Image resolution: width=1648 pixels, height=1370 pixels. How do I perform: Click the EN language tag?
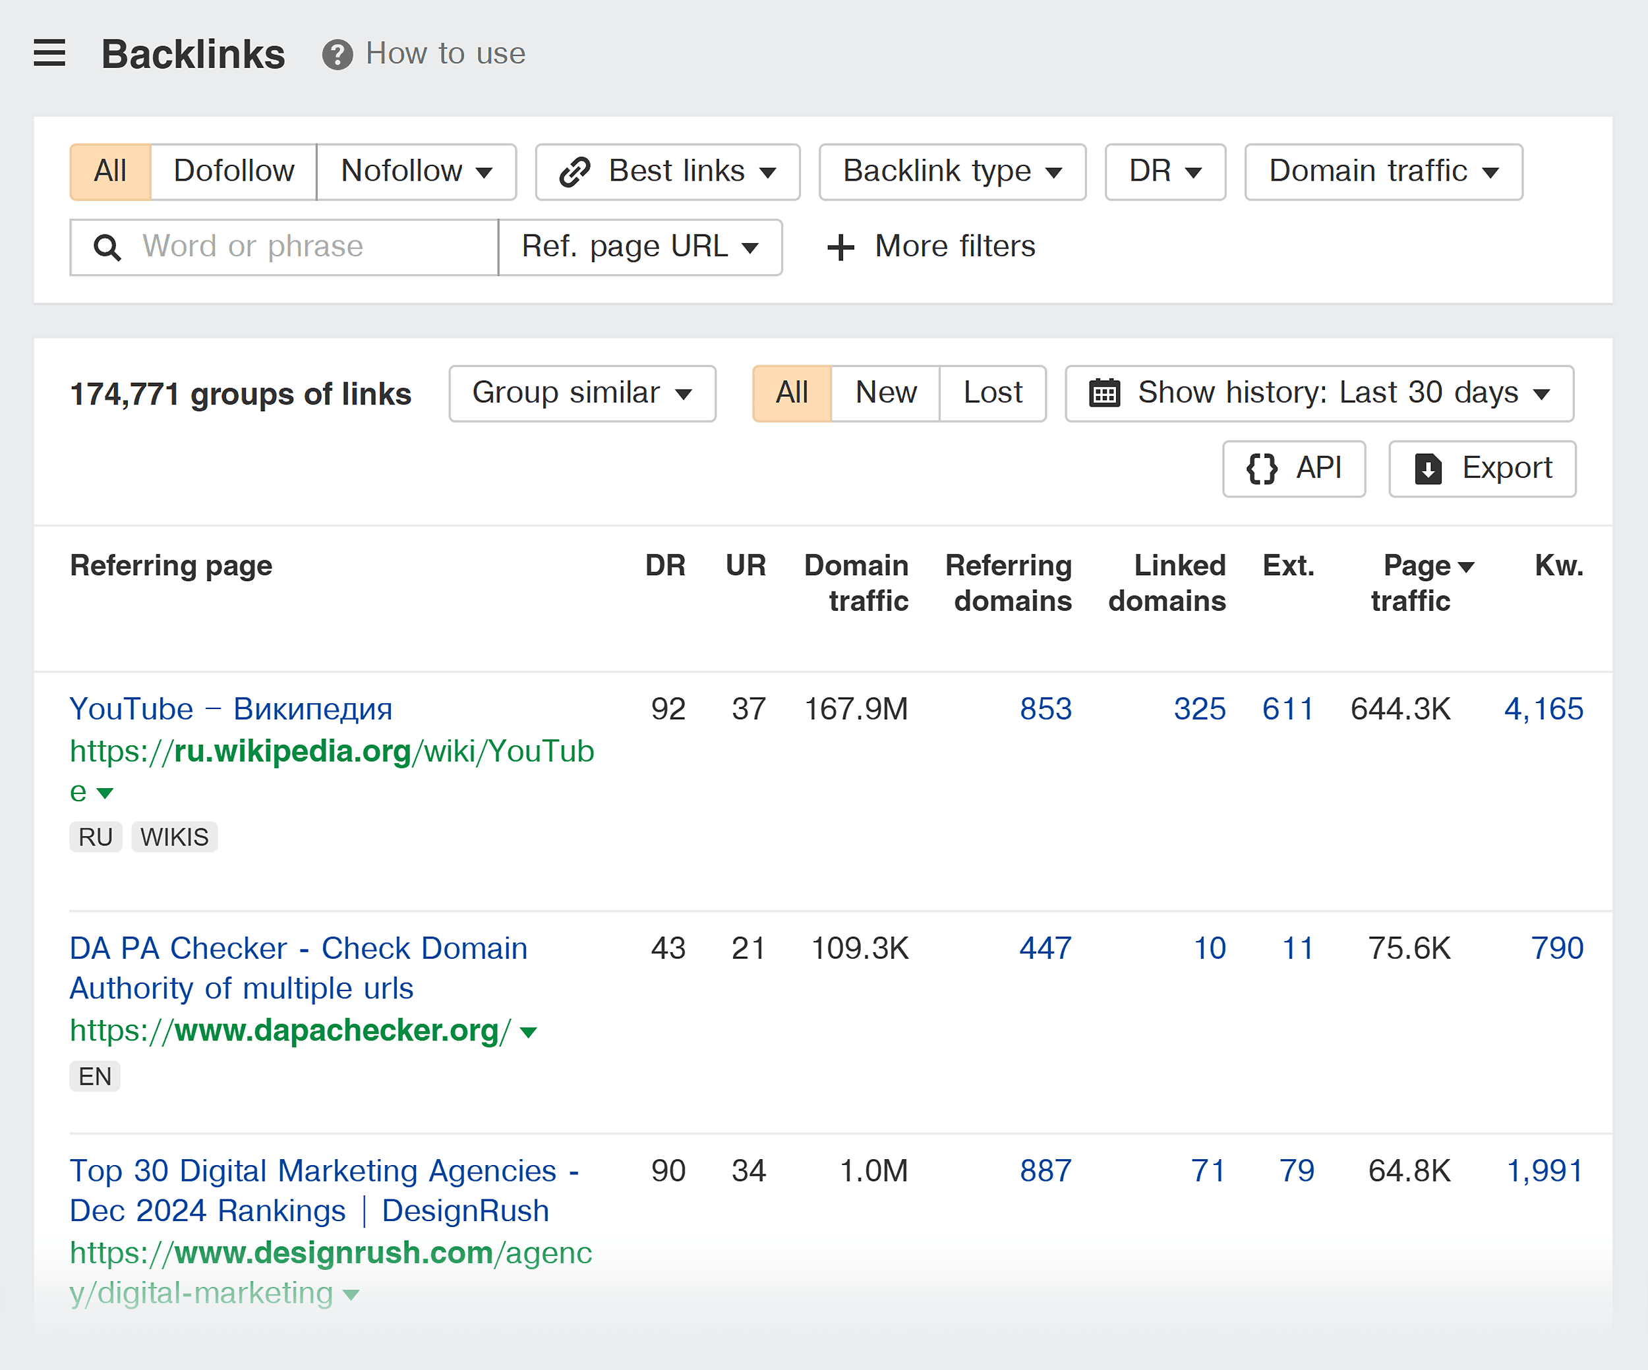click(95, 1077)
